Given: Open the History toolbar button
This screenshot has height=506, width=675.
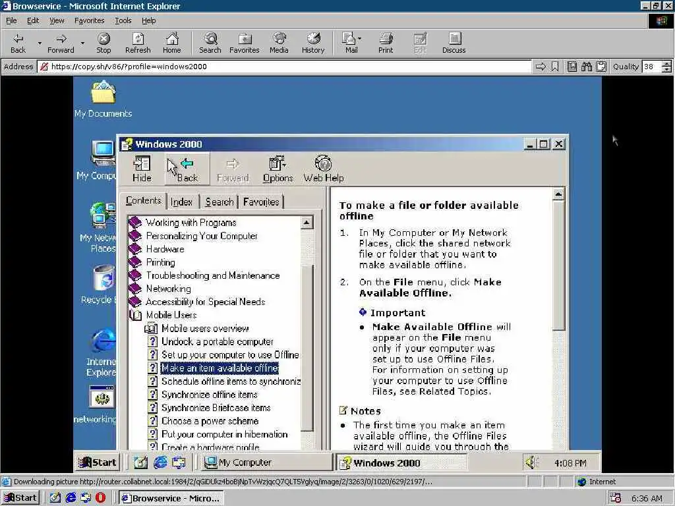Looking at the screenshot, I should 313,43.
